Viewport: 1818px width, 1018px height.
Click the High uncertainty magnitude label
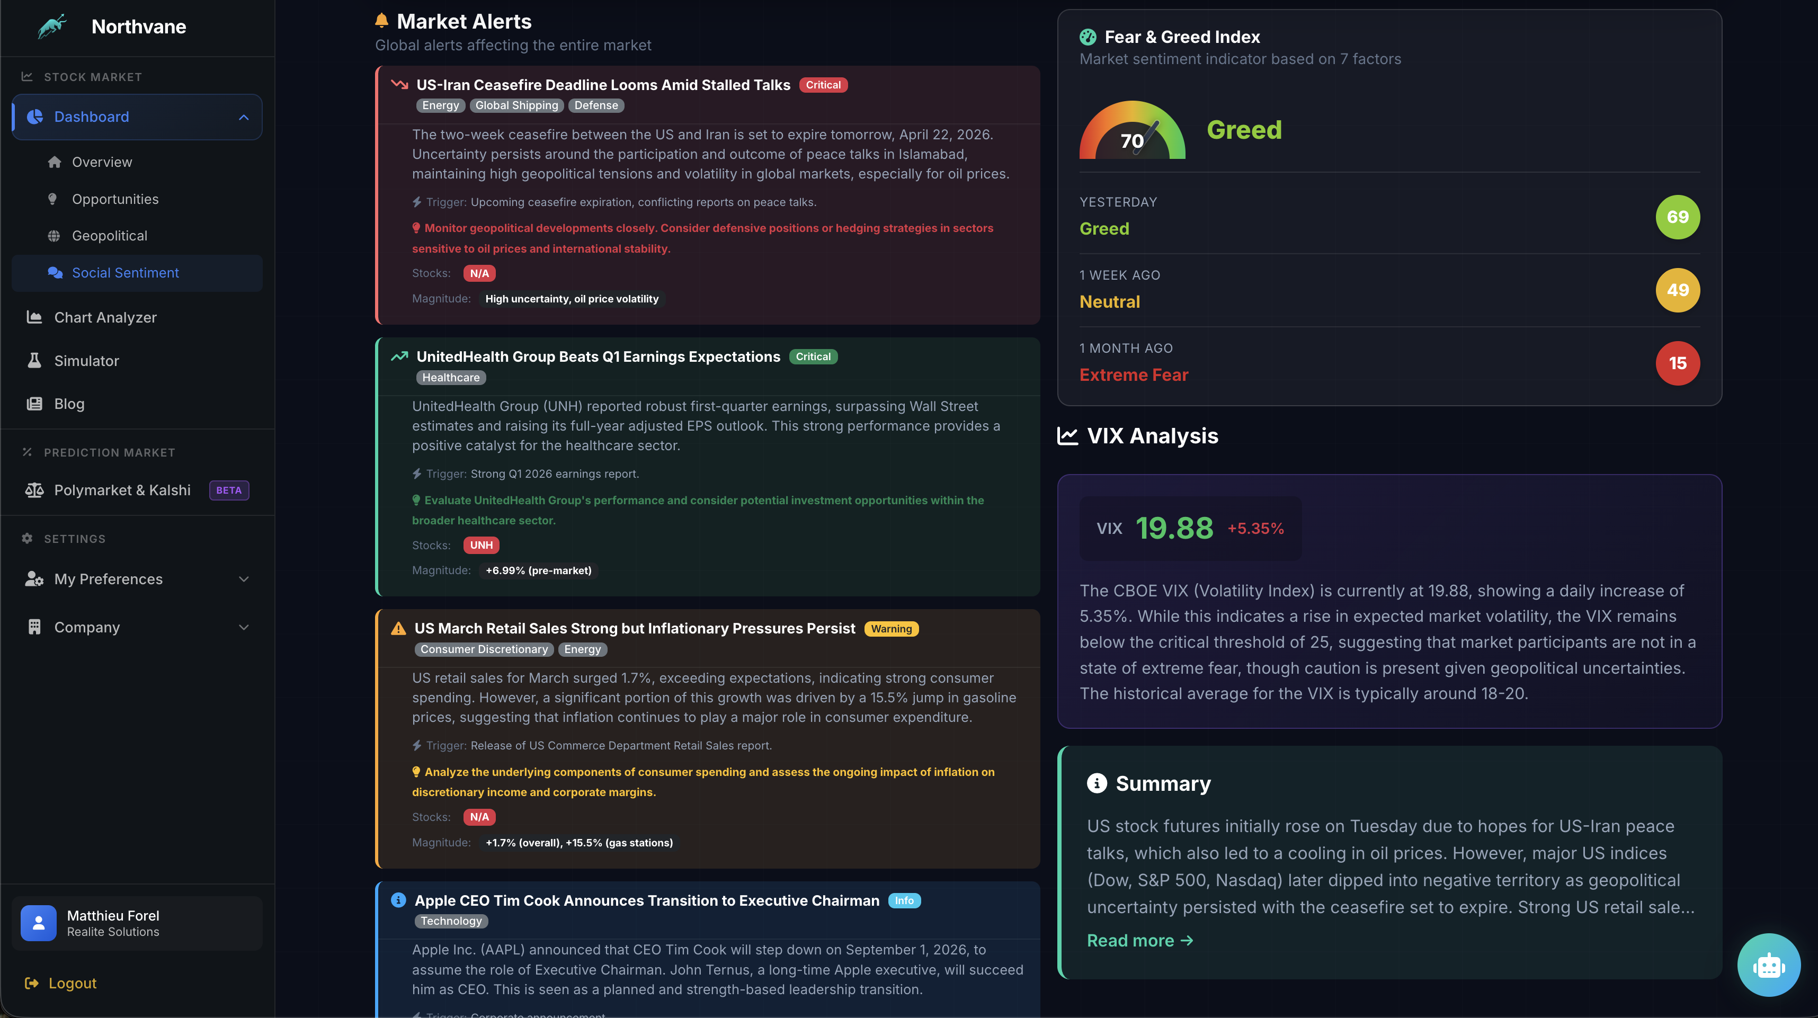click(x=572, y=298)
